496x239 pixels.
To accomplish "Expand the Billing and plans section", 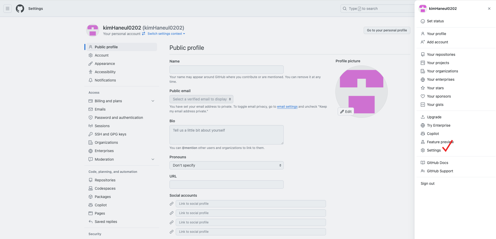I will [x=122, y=101].
